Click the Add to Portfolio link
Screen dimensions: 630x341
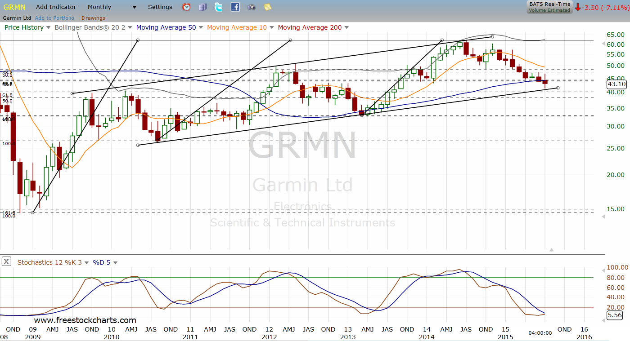54,18
